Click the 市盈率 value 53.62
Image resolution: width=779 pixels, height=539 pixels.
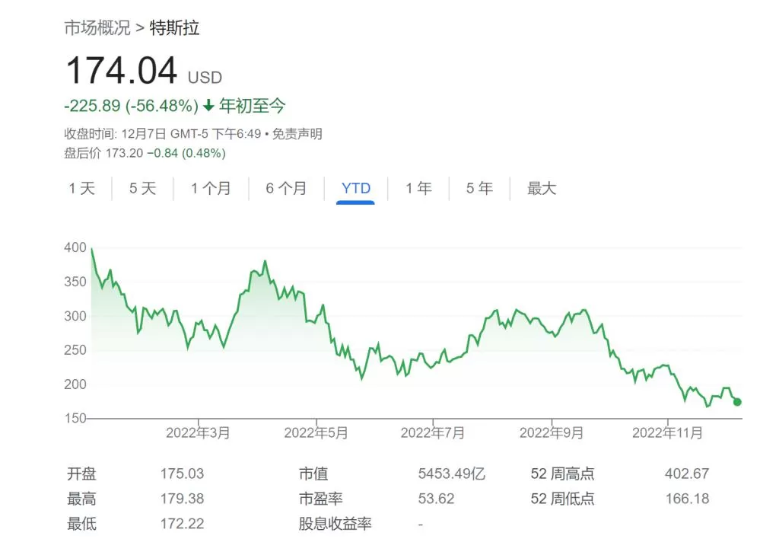436,498
